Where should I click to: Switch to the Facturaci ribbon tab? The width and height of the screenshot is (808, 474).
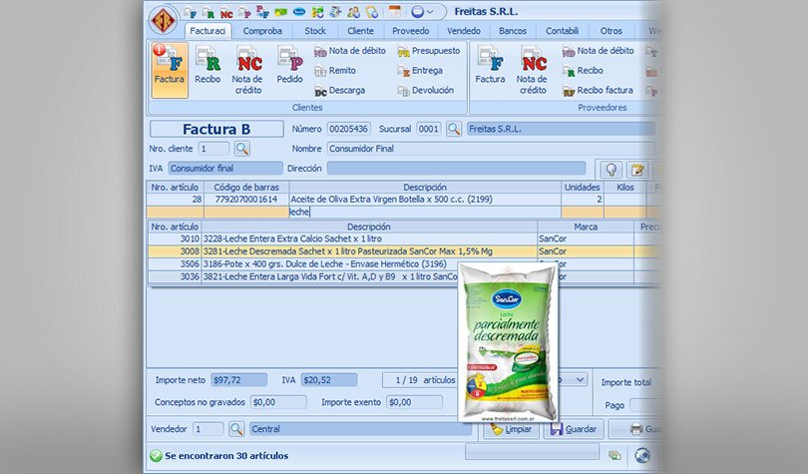207,31
